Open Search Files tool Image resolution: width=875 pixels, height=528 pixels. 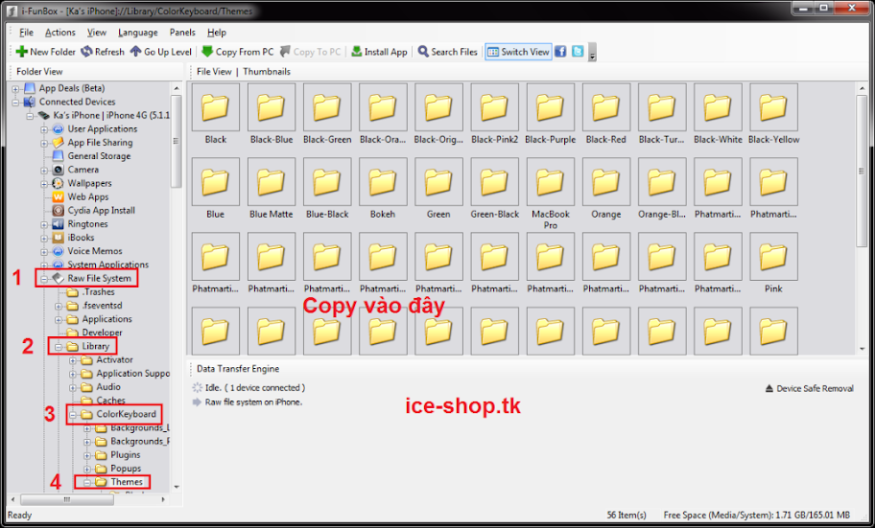447,52
